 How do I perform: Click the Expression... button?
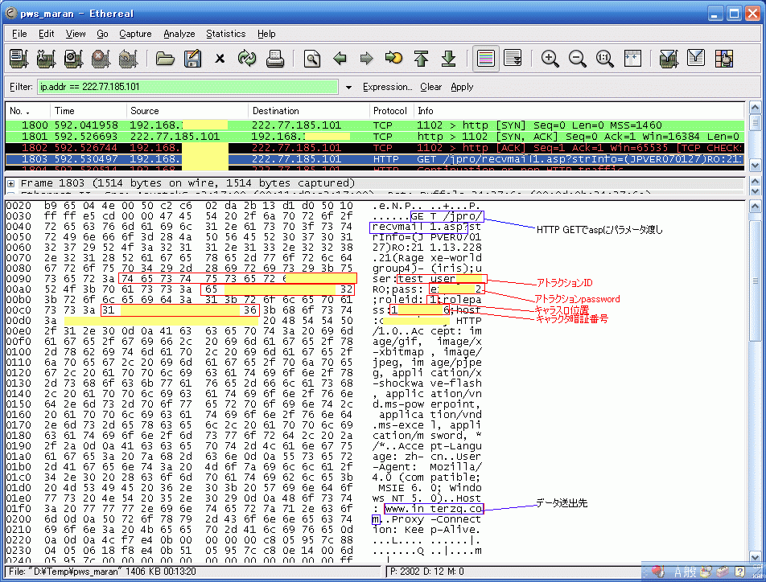(387, 87)
